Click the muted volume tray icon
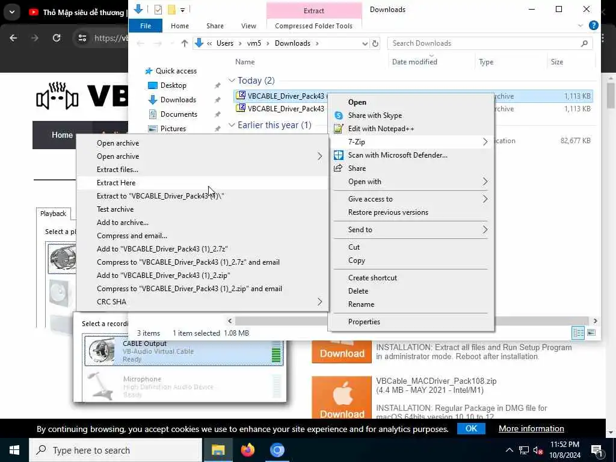The height and width of the screenshot is (462, 616). 538,450
